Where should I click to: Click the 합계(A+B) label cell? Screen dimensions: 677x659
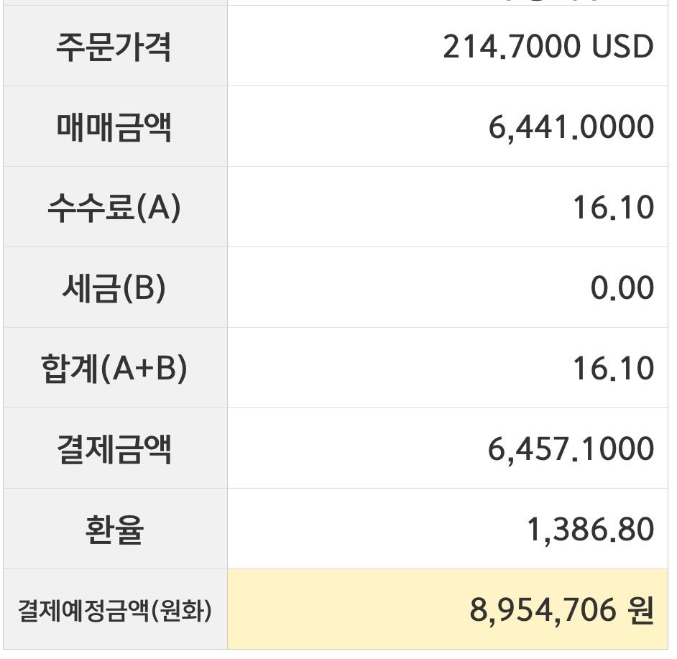[x=114, y=369]
